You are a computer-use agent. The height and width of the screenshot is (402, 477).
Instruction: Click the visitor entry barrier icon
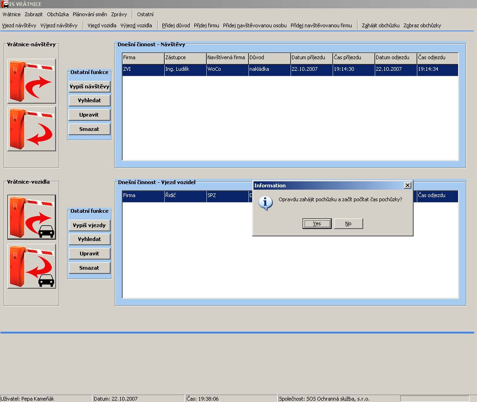pyautogui.click(x=31, y=81)
